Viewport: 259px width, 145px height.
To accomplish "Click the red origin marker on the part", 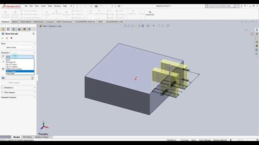I will point(136,79).
